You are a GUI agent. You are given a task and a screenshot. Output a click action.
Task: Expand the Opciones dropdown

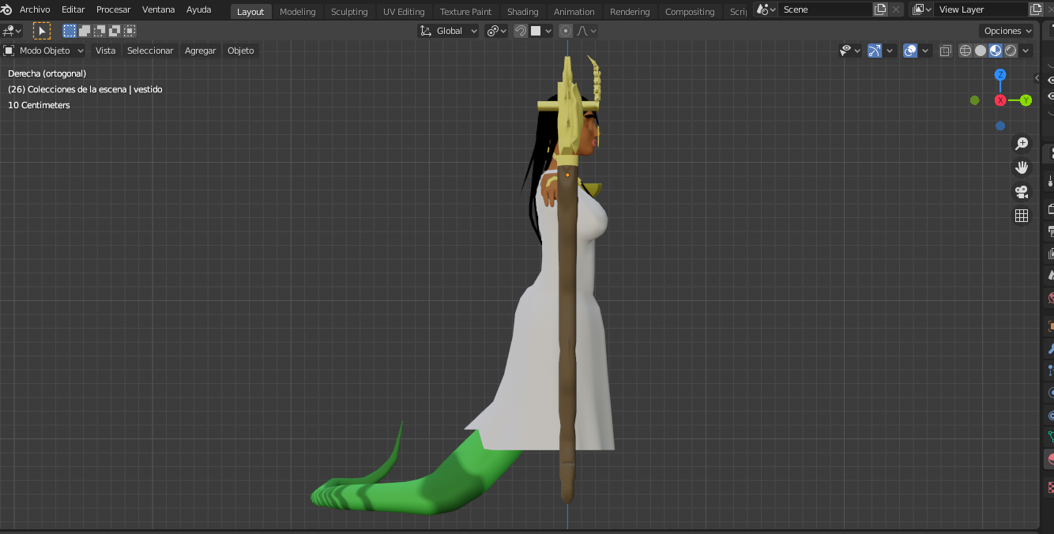pos(1007,31)
